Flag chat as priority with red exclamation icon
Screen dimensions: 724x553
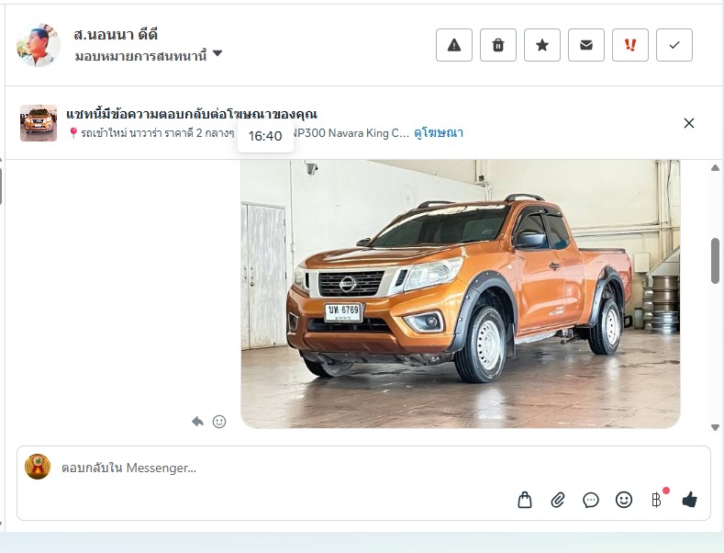[x=630, y=45]
